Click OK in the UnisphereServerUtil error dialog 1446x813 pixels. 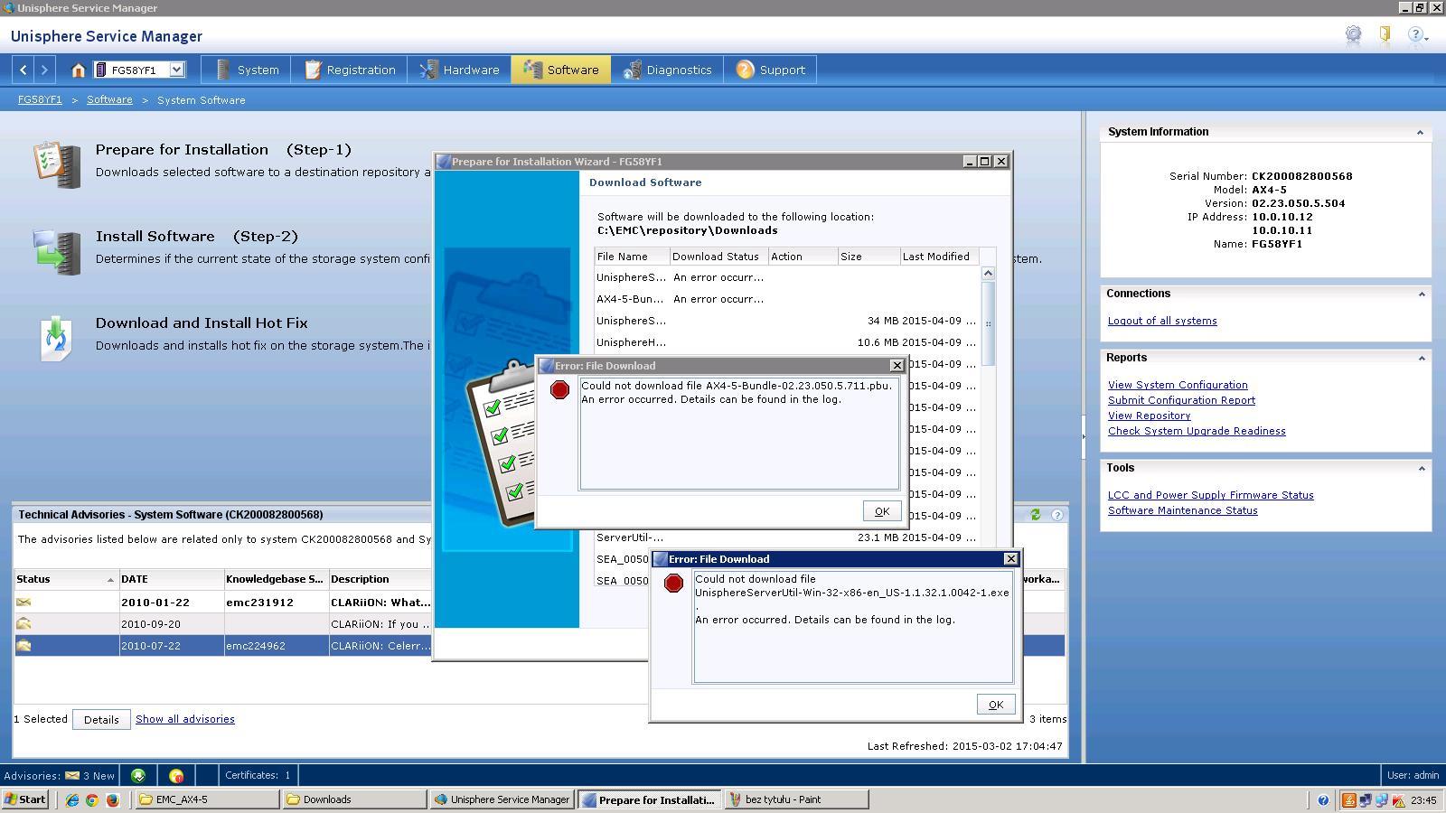click(x=995, y=705)
